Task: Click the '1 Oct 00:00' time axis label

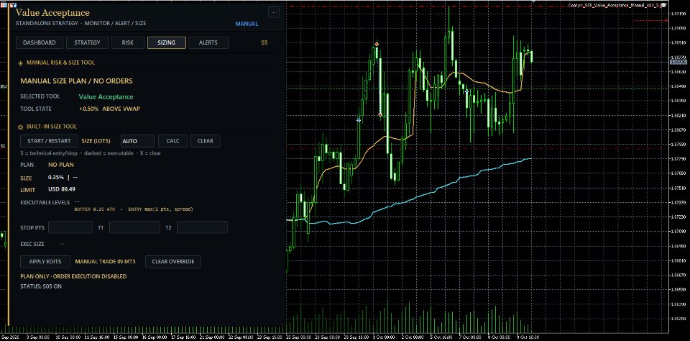Action: tap(383, 337)
